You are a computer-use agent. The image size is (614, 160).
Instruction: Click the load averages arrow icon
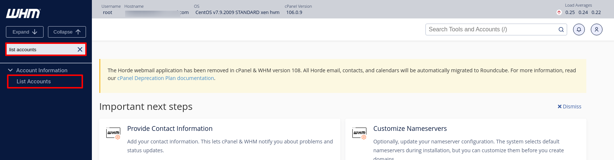(559, 13)
